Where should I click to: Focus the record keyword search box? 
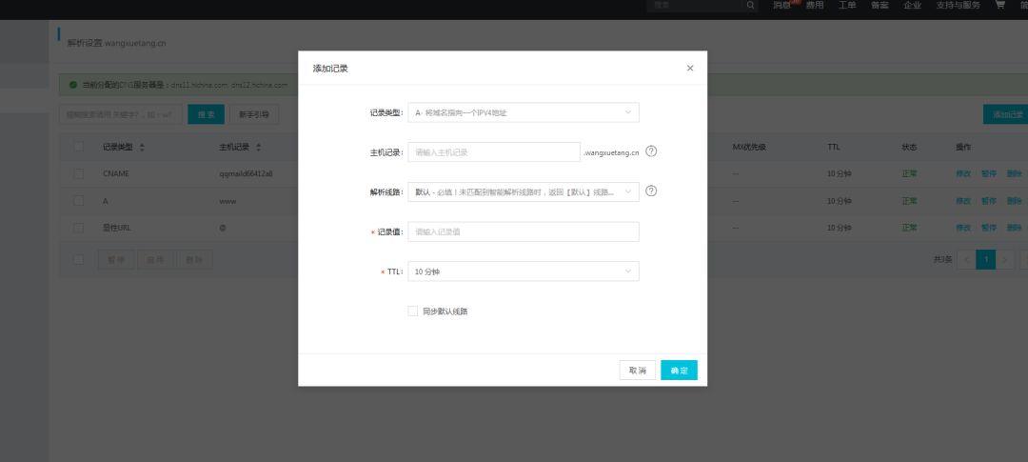pos(119,114)
